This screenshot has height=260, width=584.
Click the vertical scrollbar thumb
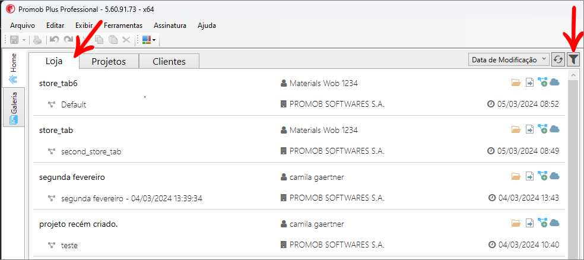click(573, 170)
